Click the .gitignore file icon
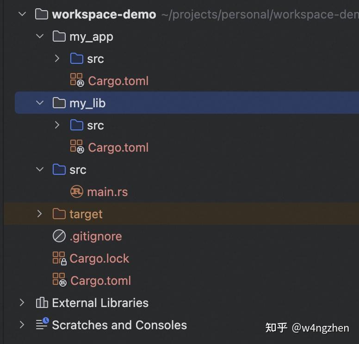 coord(59,236)
